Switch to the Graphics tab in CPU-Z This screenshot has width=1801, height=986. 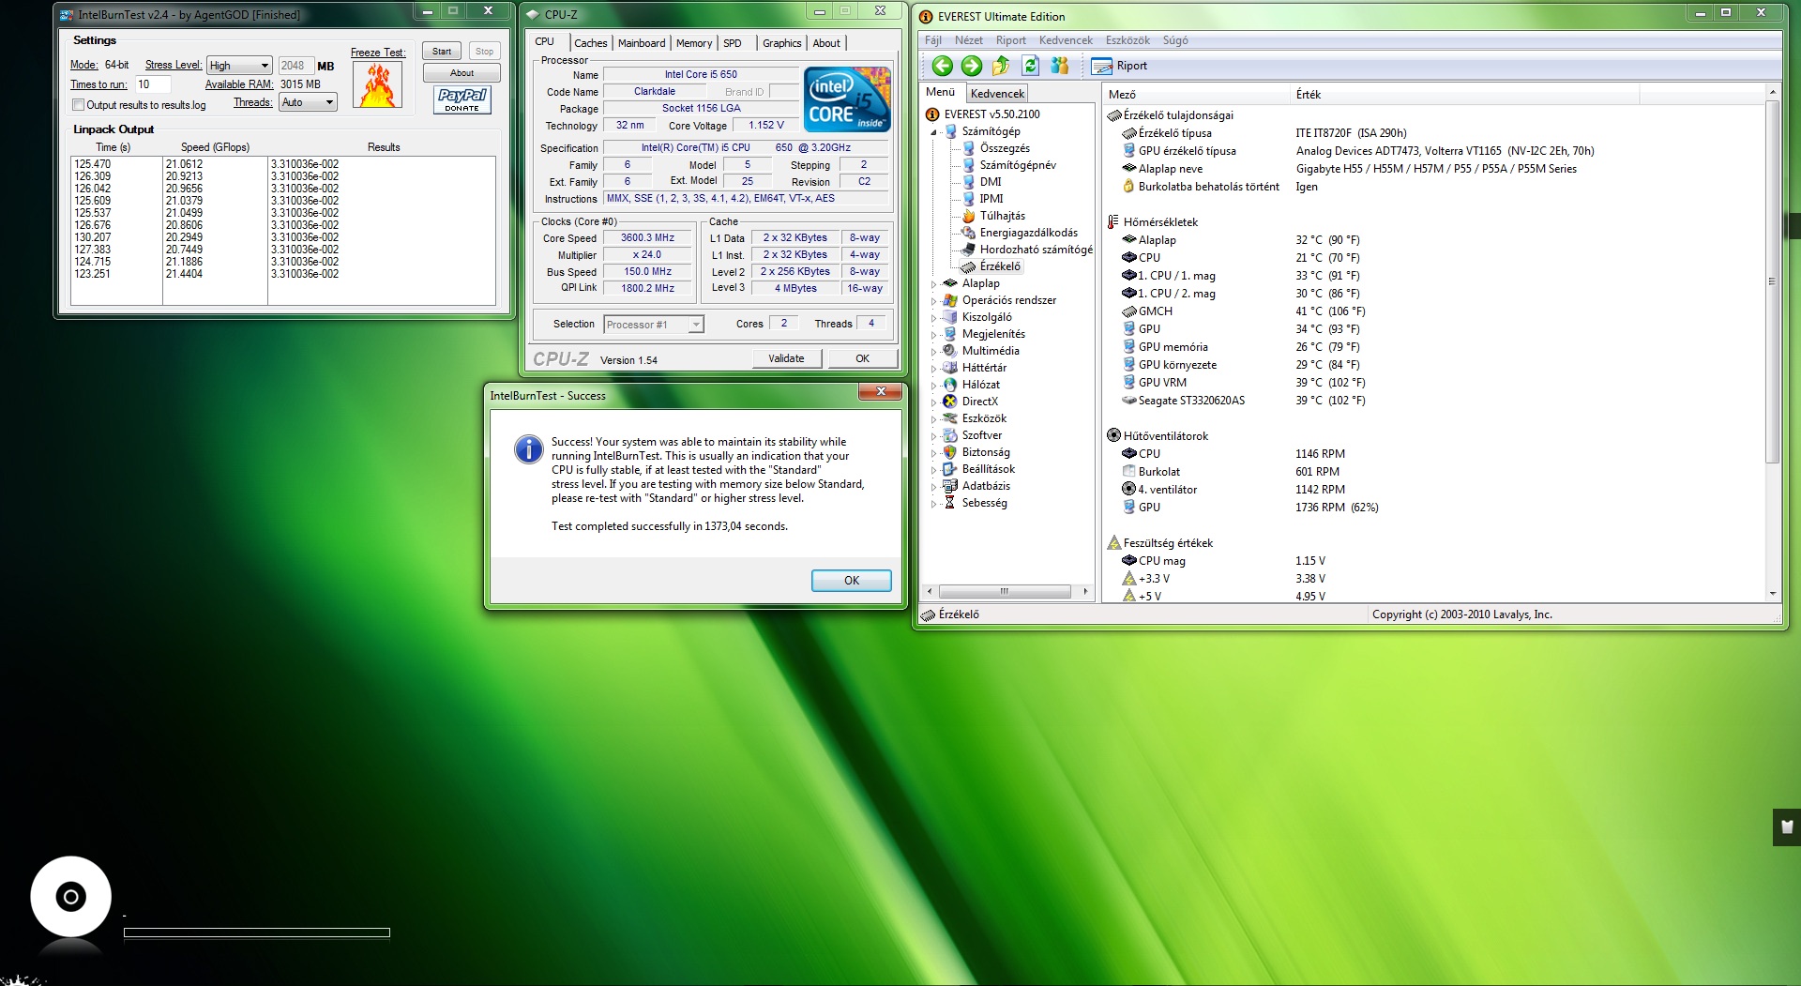(x=781, y=43)
